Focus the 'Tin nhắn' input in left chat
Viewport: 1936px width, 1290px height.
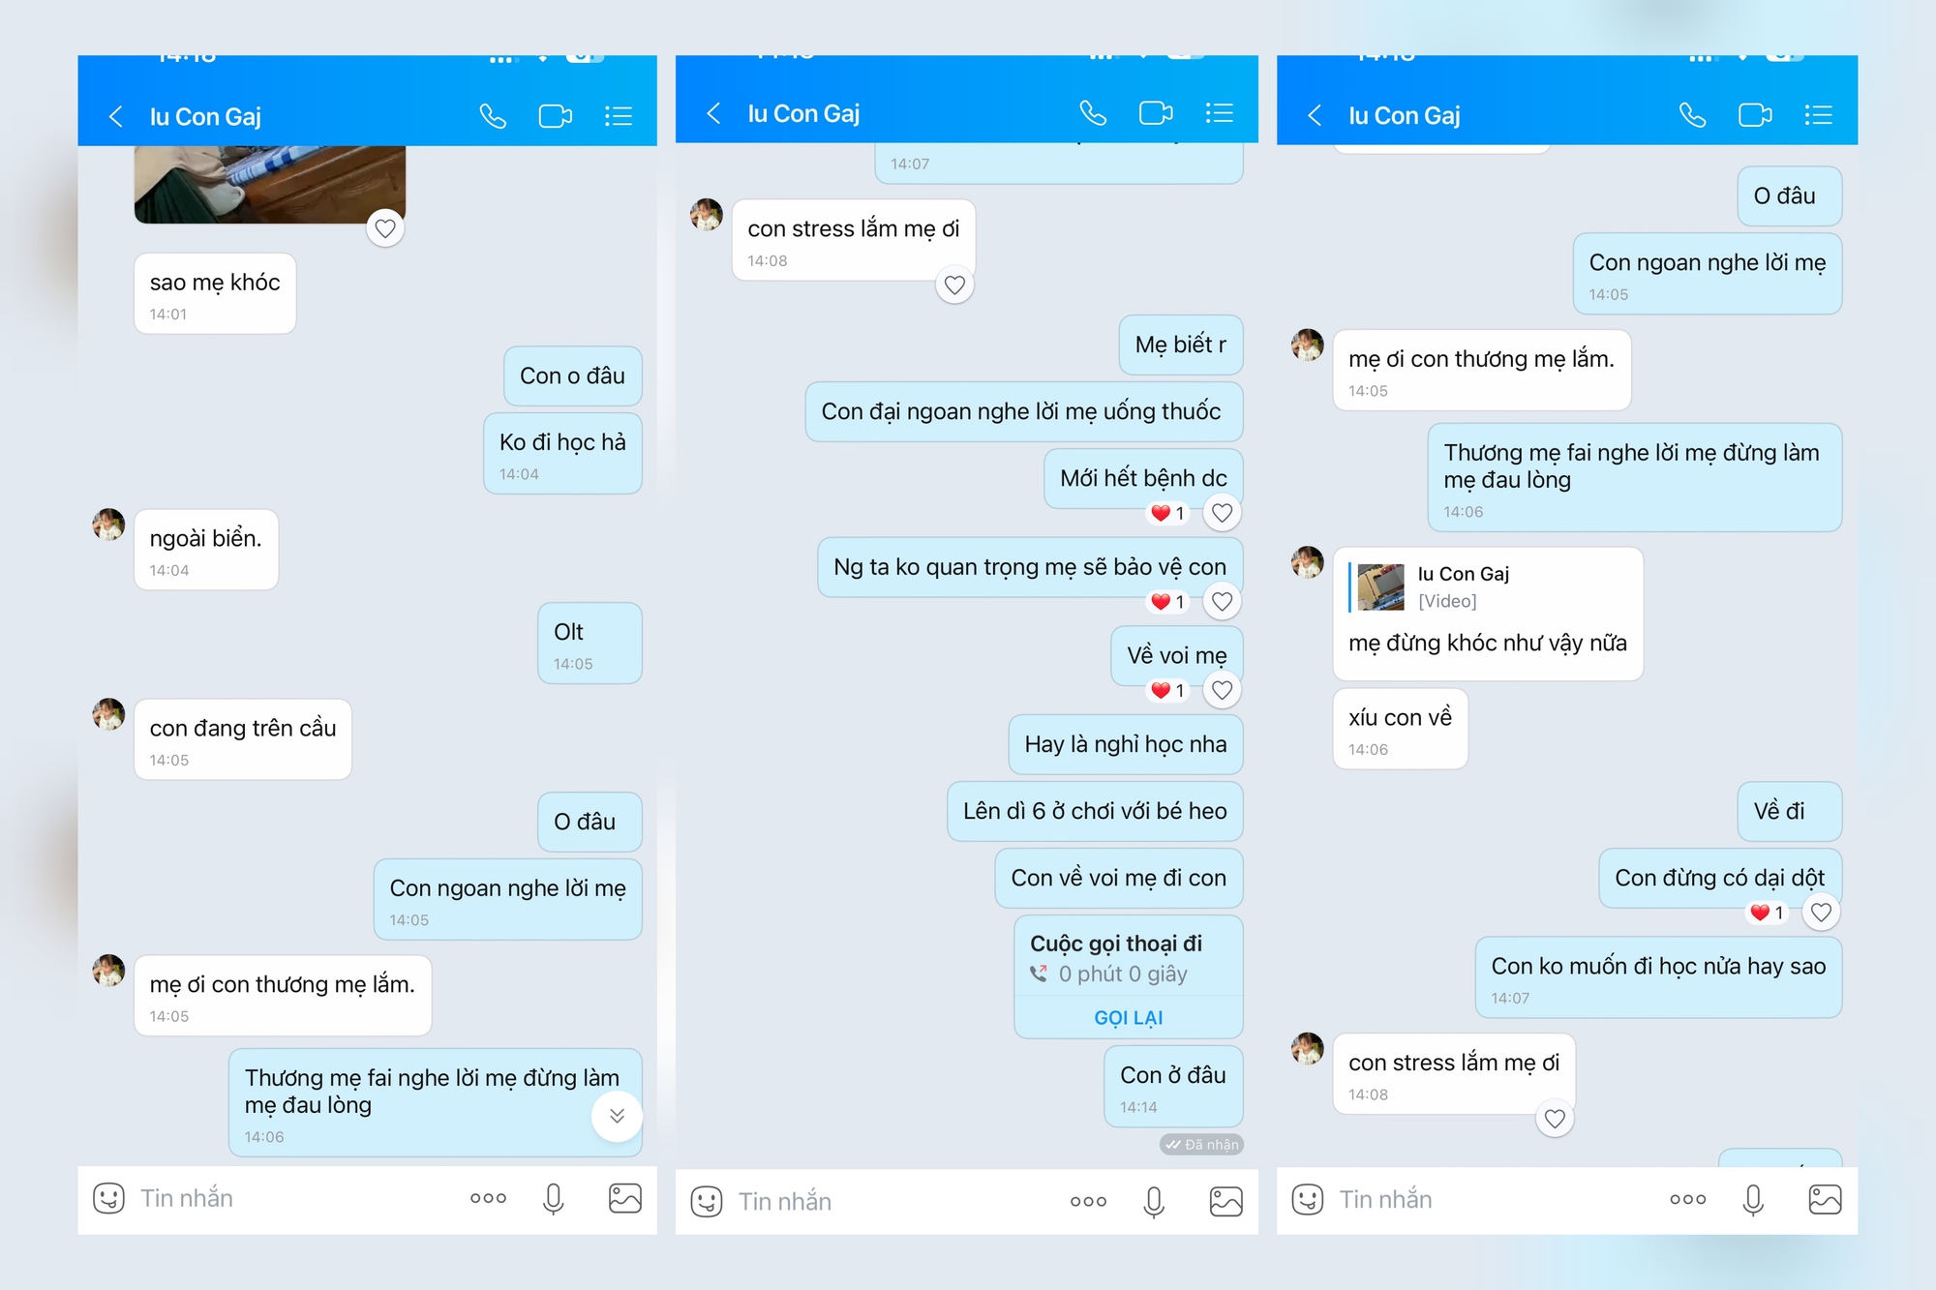coord(290,1198)
